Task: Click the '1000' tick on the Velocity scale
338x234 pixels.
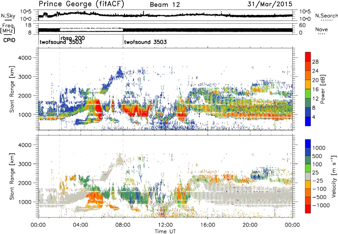Action: click(319, 148)
